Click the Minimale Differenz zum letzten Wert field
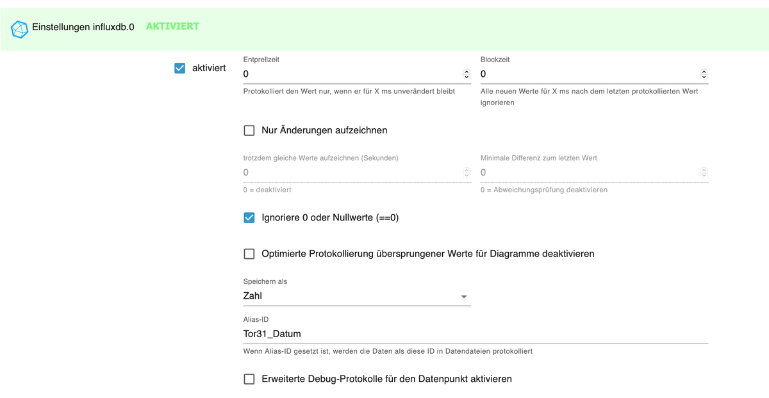 click(x=586, y=172)
